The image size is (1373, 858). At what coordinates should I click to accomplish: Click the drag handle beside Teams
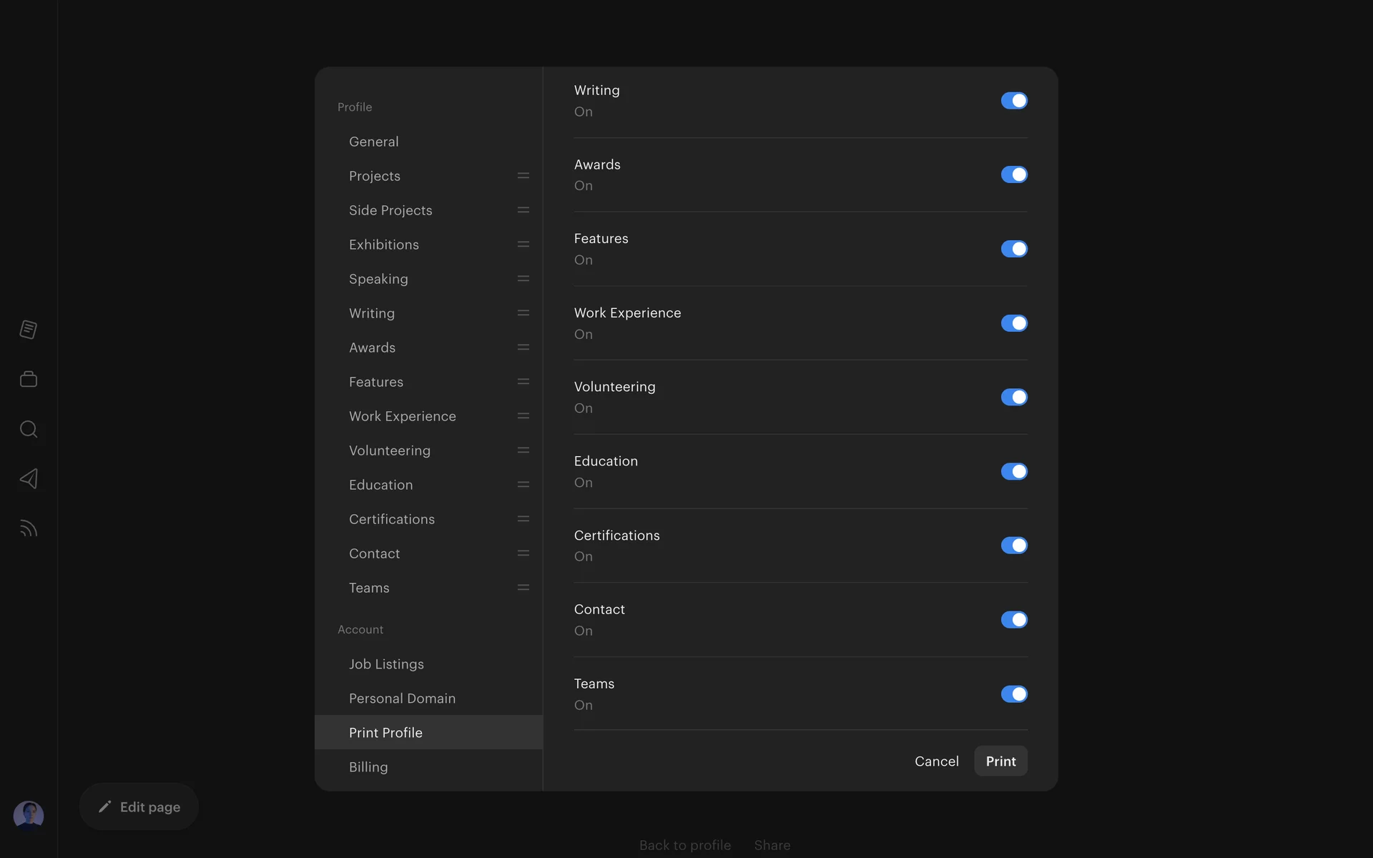click(x=523, y=588)
